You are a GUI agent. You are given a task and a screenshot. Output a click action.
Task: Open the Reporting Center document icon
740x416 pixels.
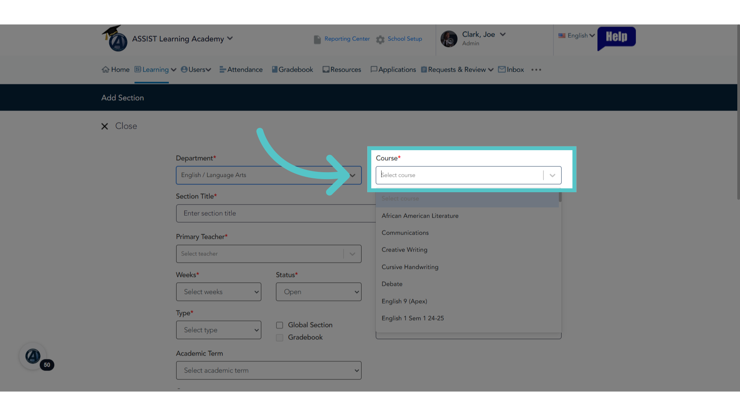(317, 39)
